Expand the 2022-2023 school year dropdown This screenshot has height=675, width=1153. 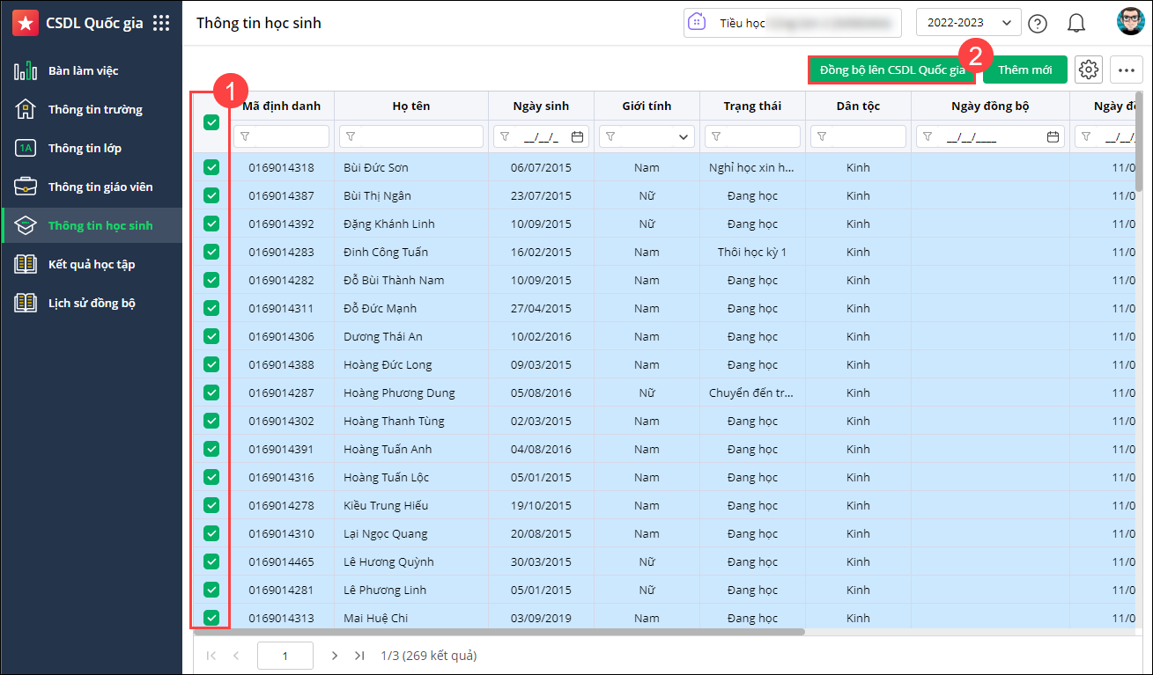click(x=968, y=23)
